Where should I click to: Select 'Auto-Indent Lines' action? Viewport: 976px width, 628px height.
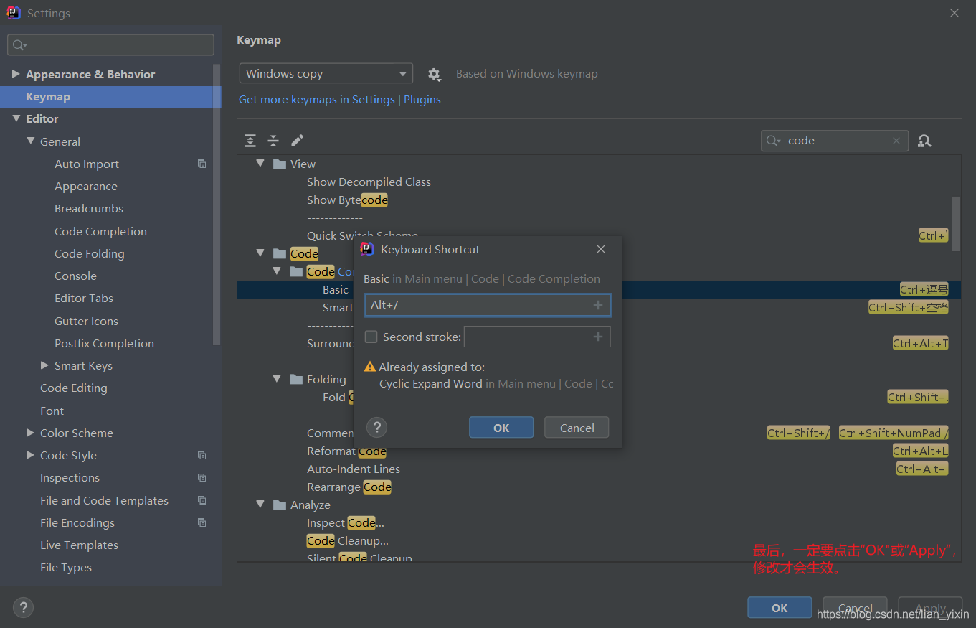(354, 469)
